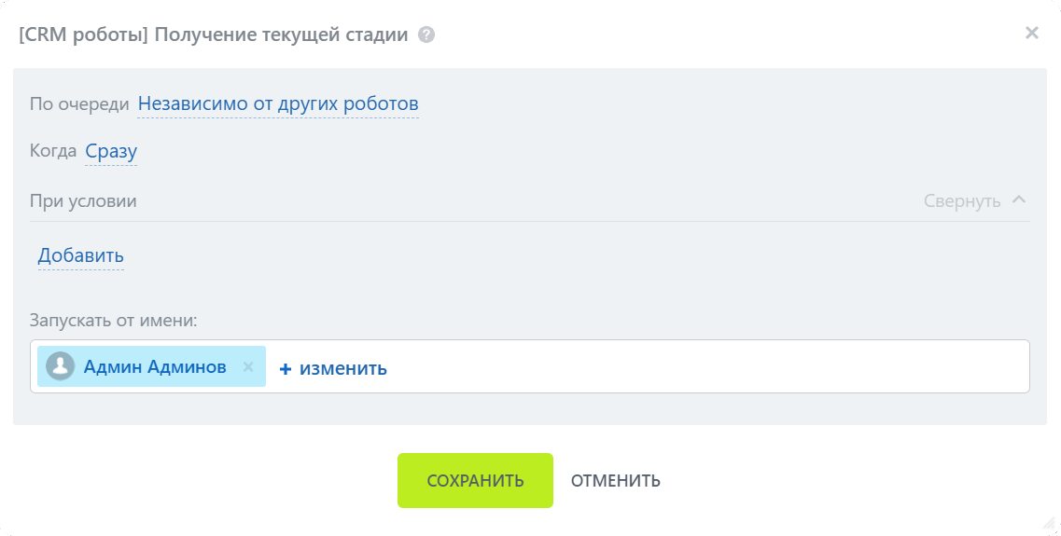Click the 'По очереди' label
The width and height of the screenshot is (1061, 536).
(79, 103)
